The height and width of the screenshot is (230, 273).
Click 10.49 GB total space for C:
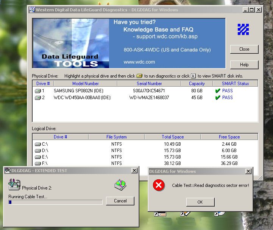172,144
